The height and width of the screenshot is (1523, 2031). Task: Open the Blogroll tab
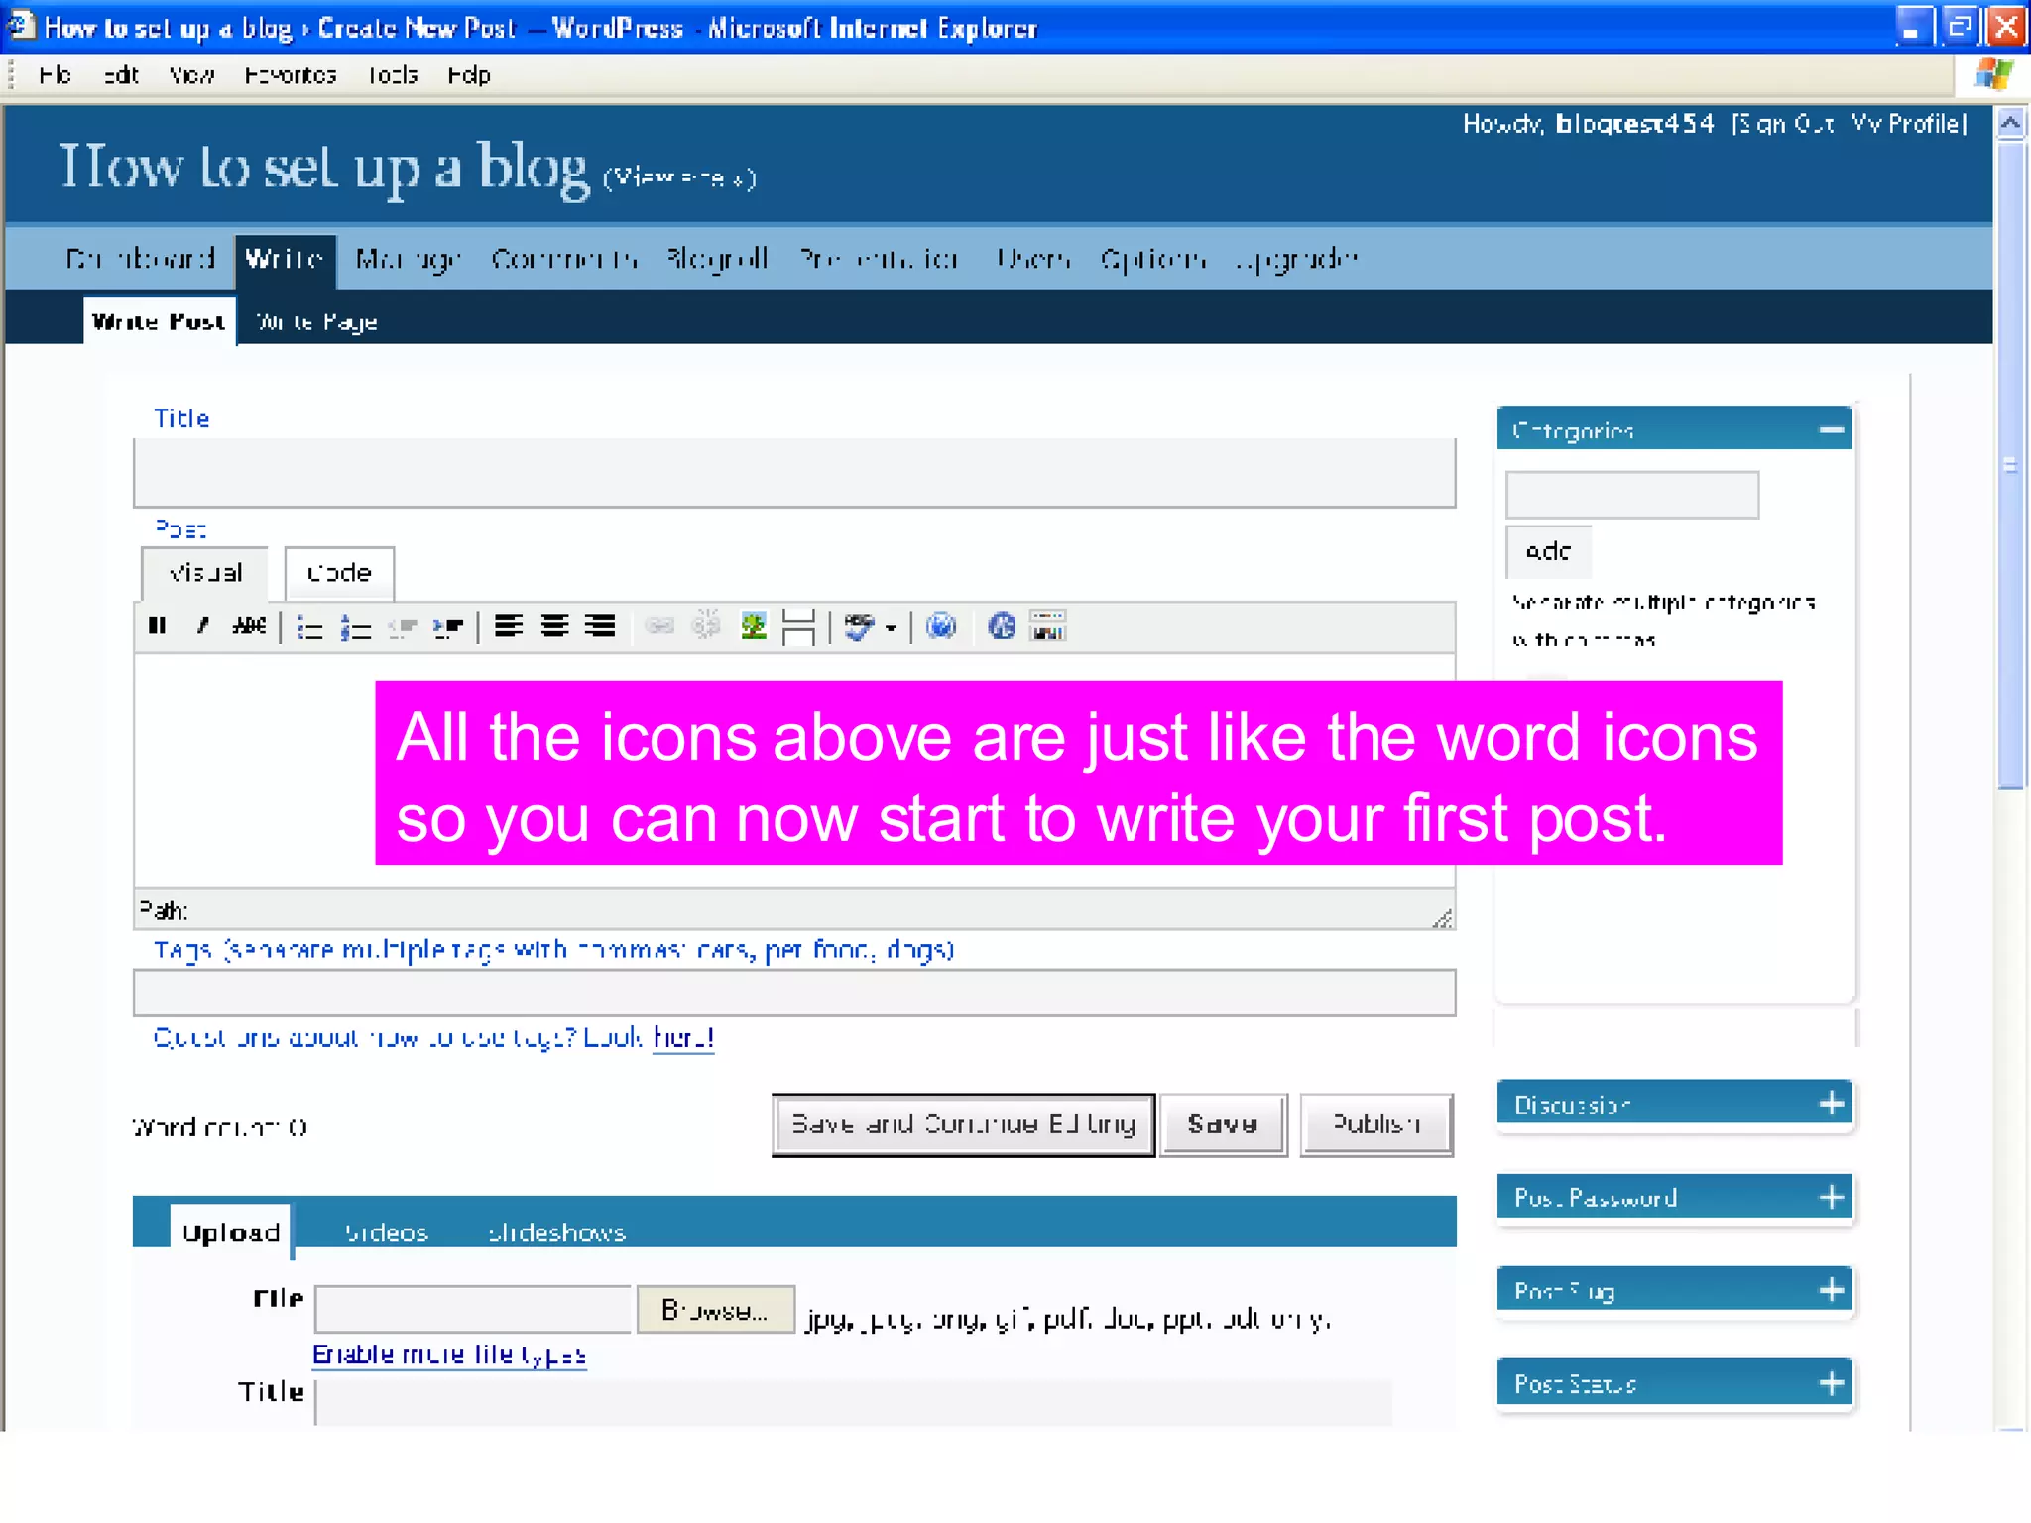(x=718, y=259)
